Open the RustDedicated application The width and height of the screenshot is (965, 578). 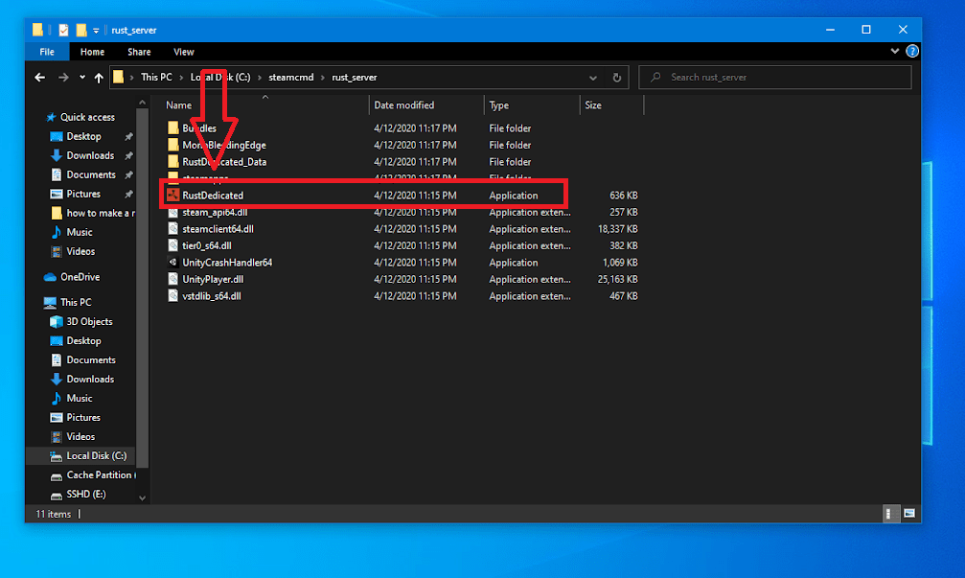pyautogui.click(x=210, y=195)
